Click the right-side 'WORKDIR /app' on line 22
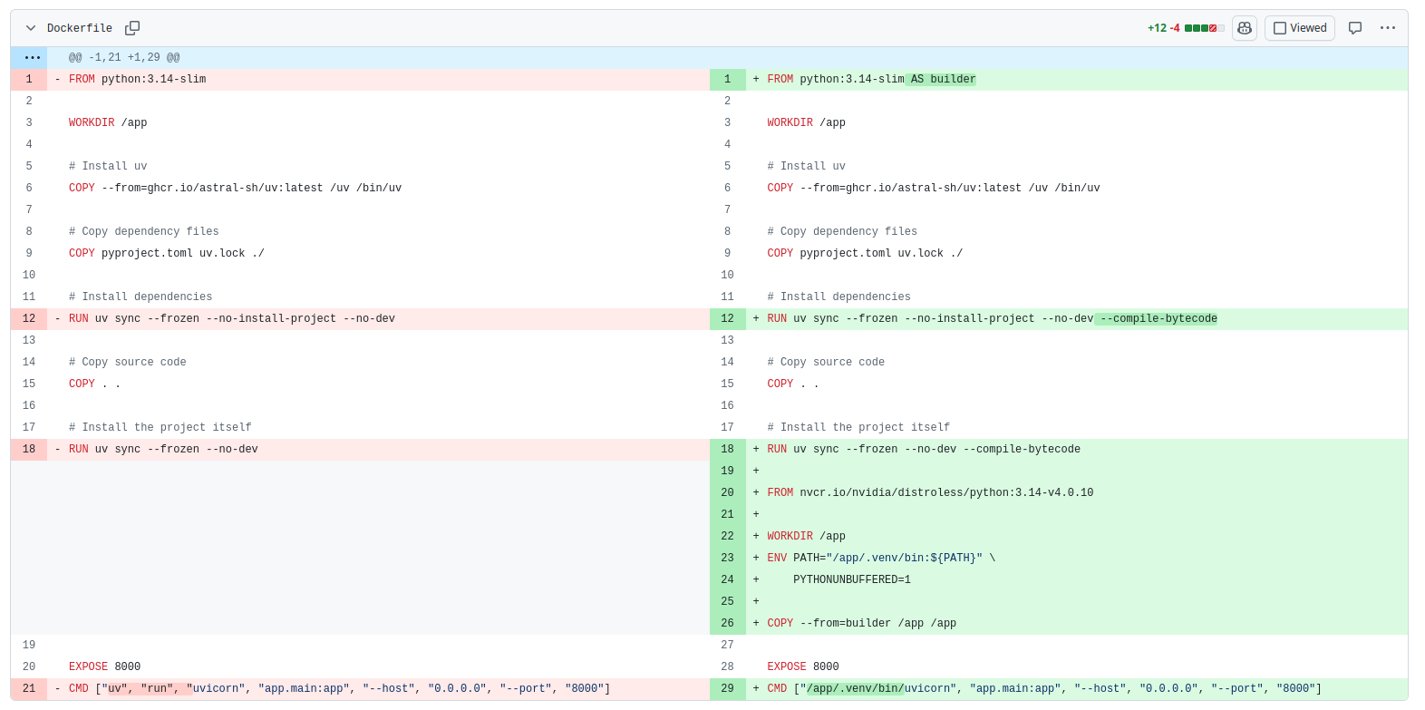Viewport: 1425px width, 710px height. point(806,536)
